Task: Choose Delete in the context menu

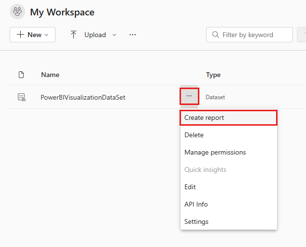Action: [194, 135]
